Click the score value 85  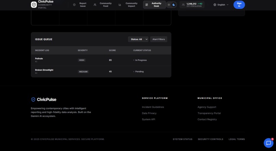(x=110, y=60)
